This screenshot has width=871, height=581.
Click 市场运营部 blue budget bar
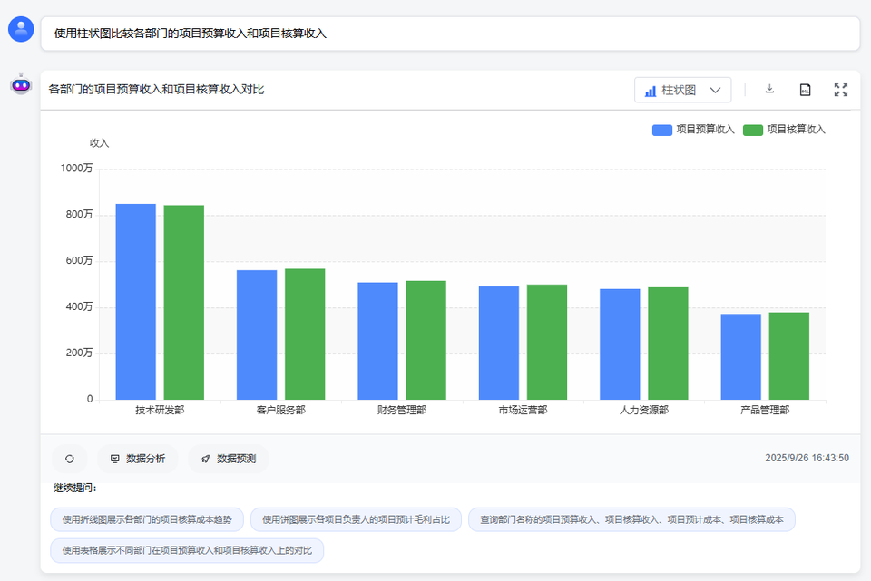499,343
